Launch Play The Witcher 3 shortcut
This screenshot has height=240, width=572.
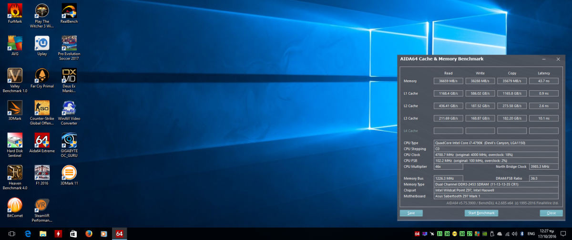tap(42, 16)
